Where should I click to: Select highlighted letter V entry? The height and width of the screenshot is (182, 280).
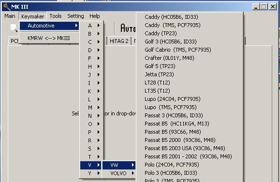click(91, 165)
